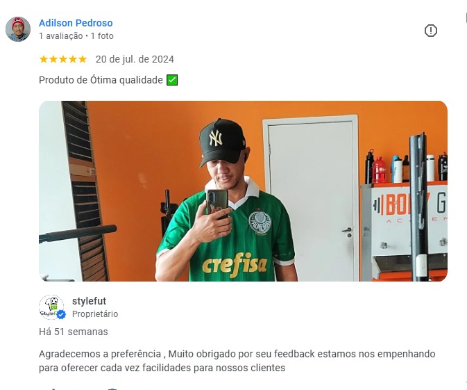Open the review photo of green Palmeiras jersey
467x390 pixels.
[x=243, y=191]
